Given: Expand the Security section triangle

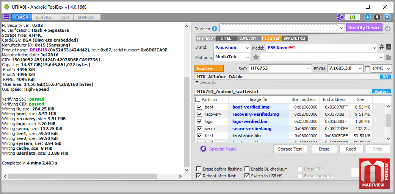Looking at the screenshot, I should (197, 82).
